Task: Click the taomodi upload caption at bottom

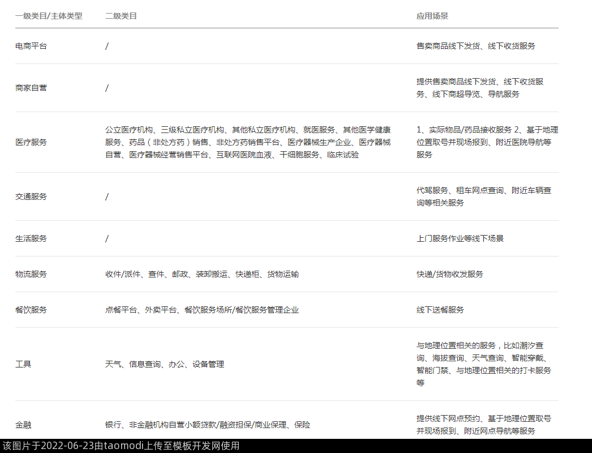Action: pyautogui.click(x=120, y=446)
